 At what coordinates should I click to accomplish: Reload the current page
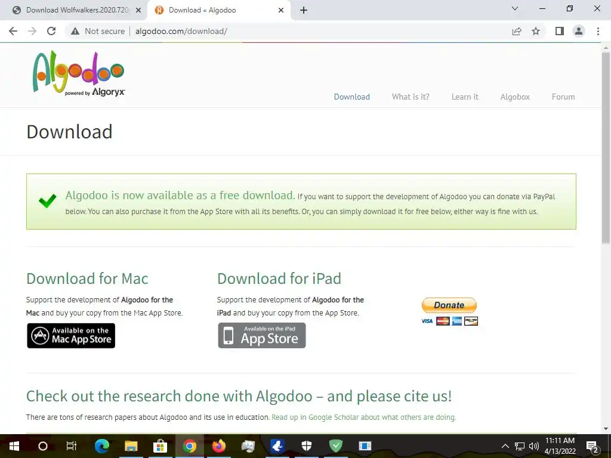[x=51, y=31]
